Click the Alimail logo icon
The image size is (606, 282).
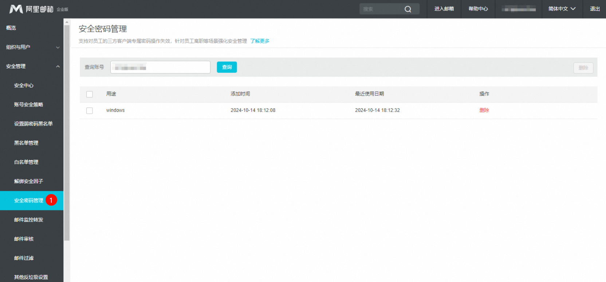(16, 9)
